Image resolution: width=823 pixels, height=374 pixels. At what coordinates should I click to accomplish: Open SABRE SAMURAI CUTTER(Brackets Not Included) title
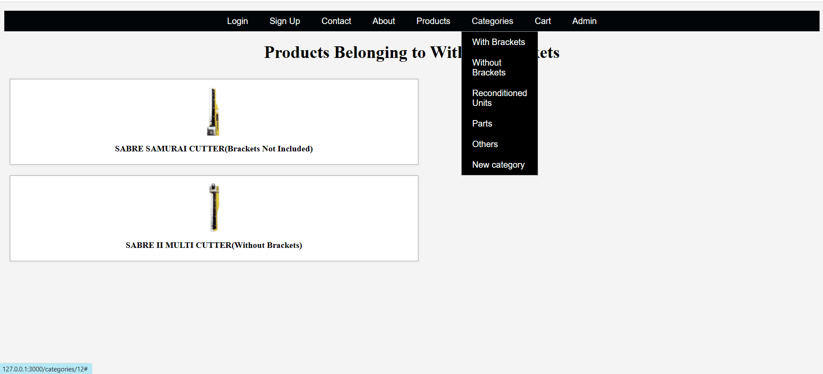(214, 149)
